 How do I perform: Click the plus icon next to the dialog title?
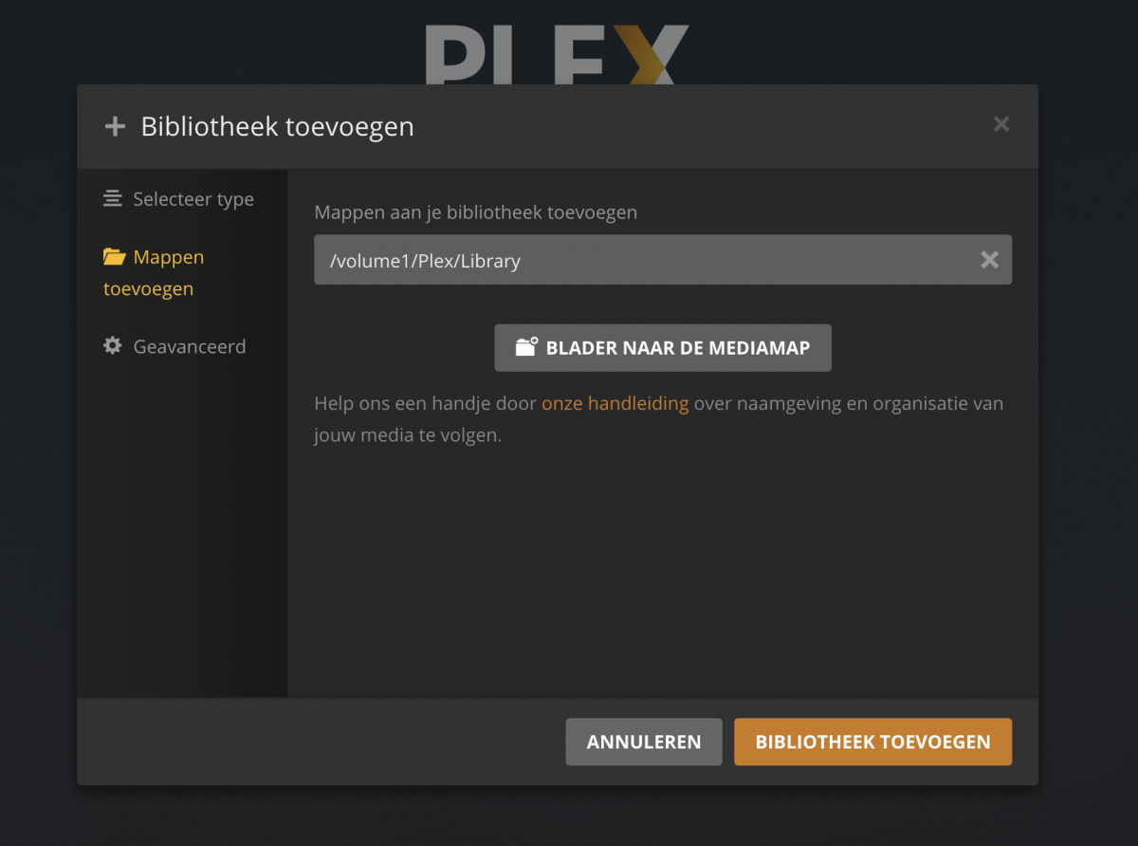click(115, 126)
